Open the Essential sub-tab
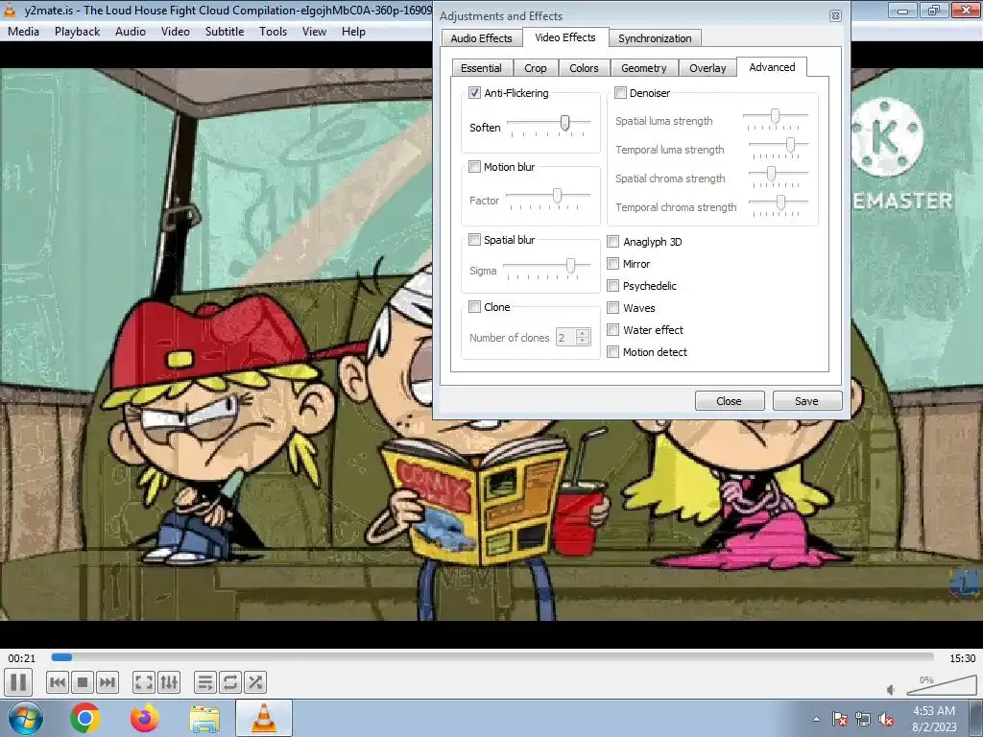983x737 pixels. (x=481, y=68)
